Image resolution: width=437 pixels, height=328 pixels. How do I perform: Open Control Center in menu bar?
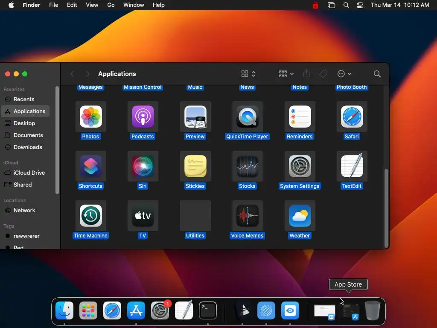[360, 5]
